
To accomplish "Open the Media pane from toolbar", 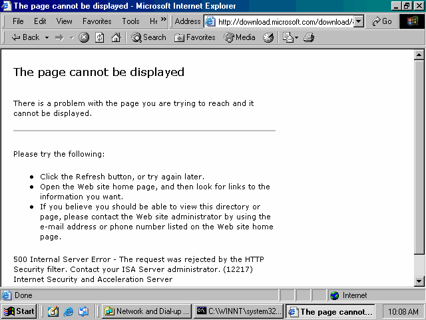I will tap(239, 37).
